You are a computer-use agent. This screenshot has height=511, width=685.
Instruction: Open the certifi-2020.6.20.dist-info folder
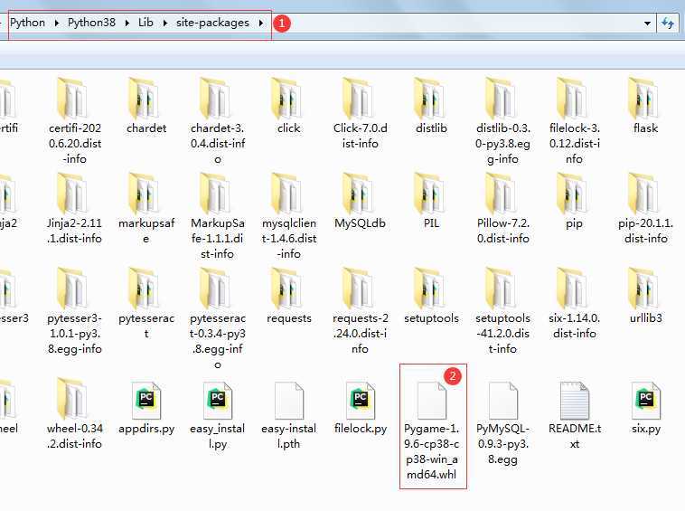coord(75,121)
